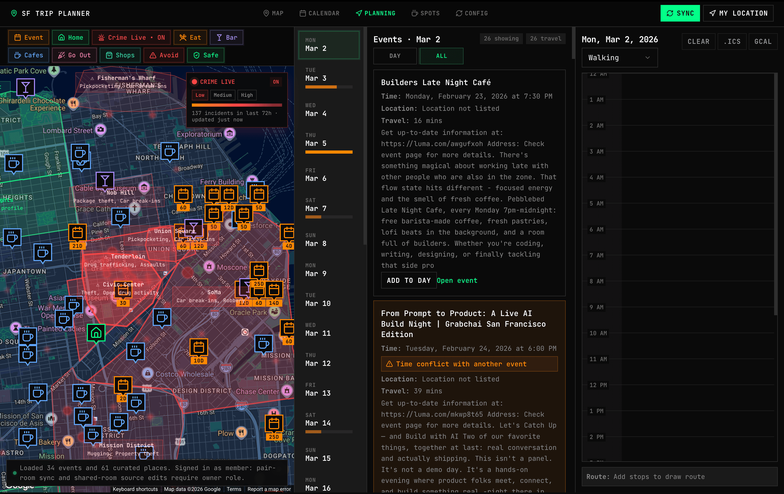Open event page for Builders Late Night Café
The height and width of the screenshot is (494, 784).
coord(457,280)
